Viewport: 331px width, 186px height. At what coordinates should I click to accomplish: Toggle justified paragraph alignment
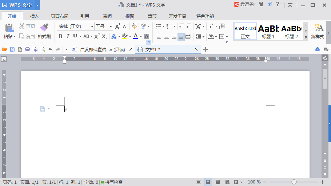tap(181, 37)
